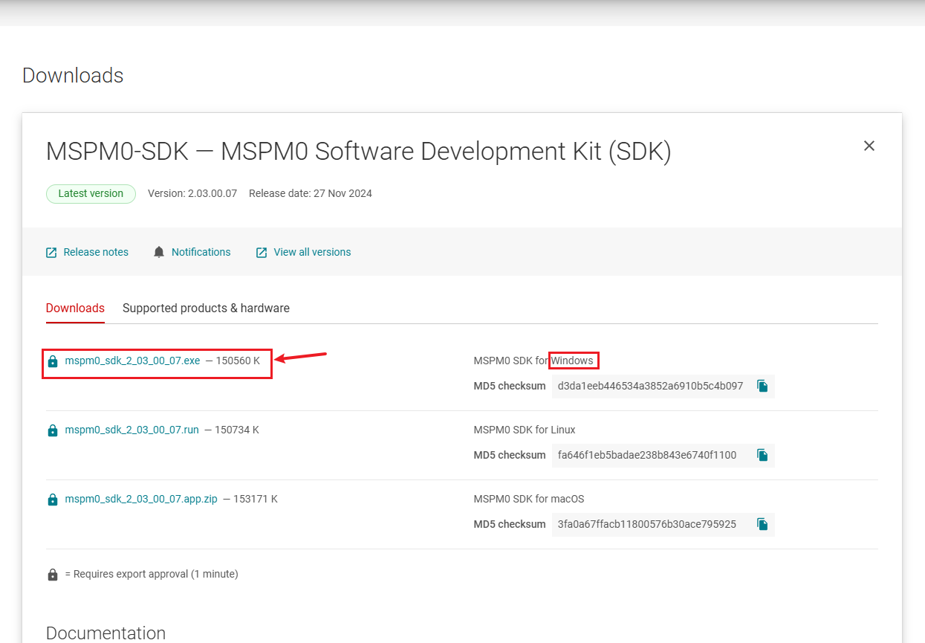Download mspm0_sdk_2_03_00_07.app.zip for macOS
This screenshot has height=643, width=925.
(x=141, y=499)
